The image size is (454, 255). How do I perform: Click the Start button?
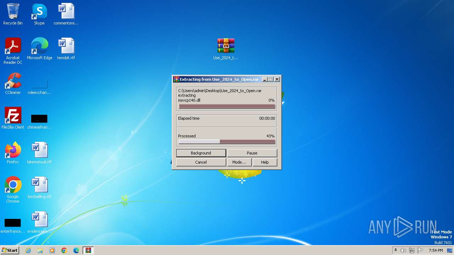pyautogui.click(x=10, y=250)
